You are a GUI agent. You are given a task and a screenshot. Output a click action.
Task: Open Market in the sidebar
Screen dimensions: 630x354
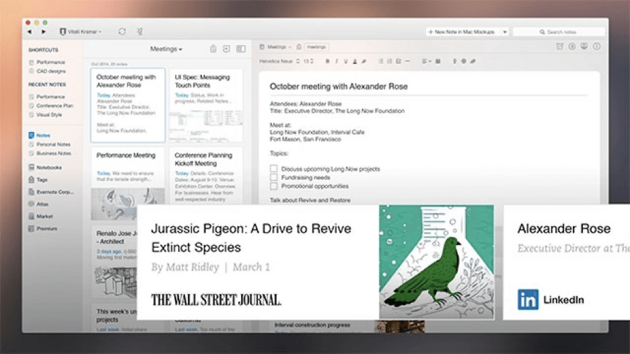point(40,216)
